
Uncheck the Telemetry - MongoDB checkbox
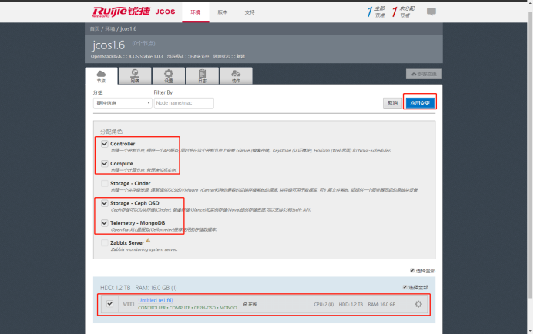(x=105, y=223)
